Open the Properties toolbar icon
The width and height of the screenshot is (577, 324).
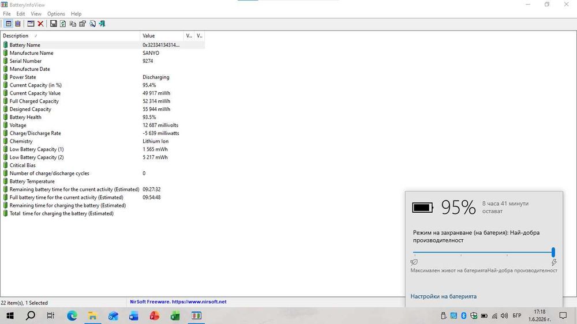point(83,24)
